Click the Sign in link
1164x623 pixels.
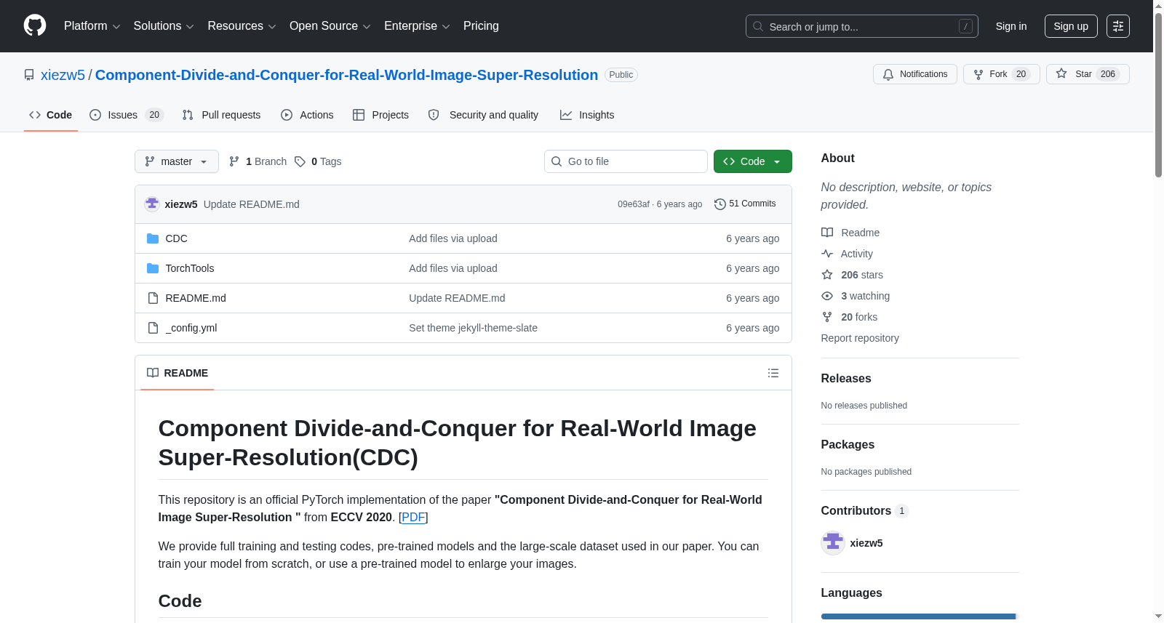[1011, 26]
